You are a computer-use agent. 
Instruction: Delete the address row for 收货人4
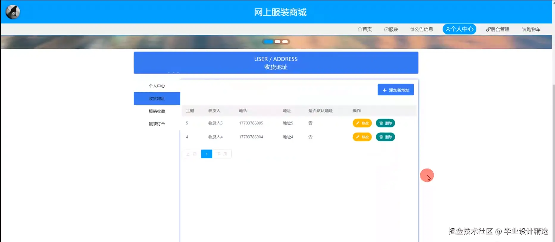385,137
